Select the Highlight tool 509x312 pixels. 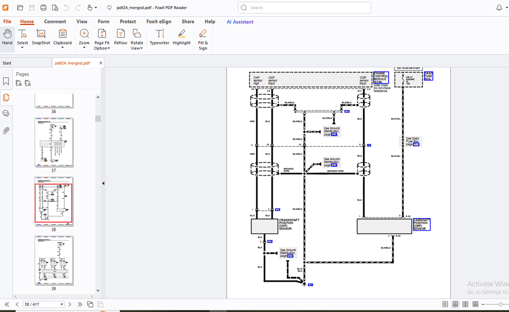(x=181, y=37)
